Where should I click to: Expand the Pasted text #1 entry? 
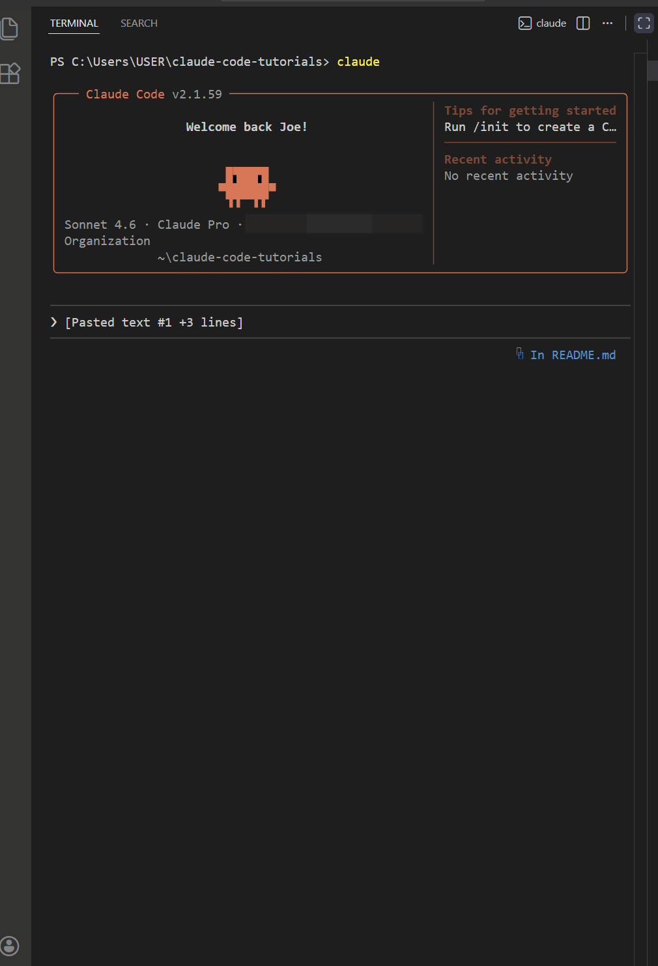tap(154, 321)
